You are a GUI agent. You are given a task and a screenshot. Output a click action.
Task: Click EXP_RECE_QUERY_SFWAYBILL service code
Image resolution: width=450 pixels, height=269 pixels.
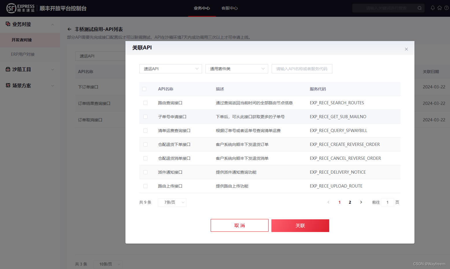[338, 131]
